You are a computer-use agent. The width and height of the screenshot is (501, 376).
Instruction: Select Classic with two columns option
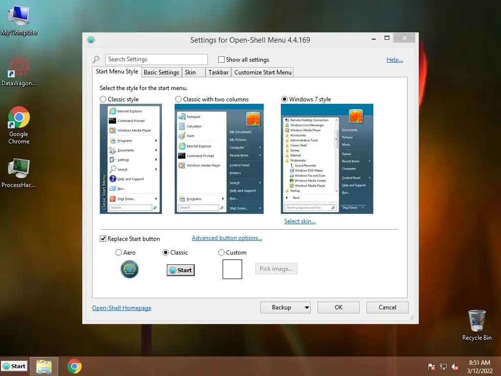[178, 99]
